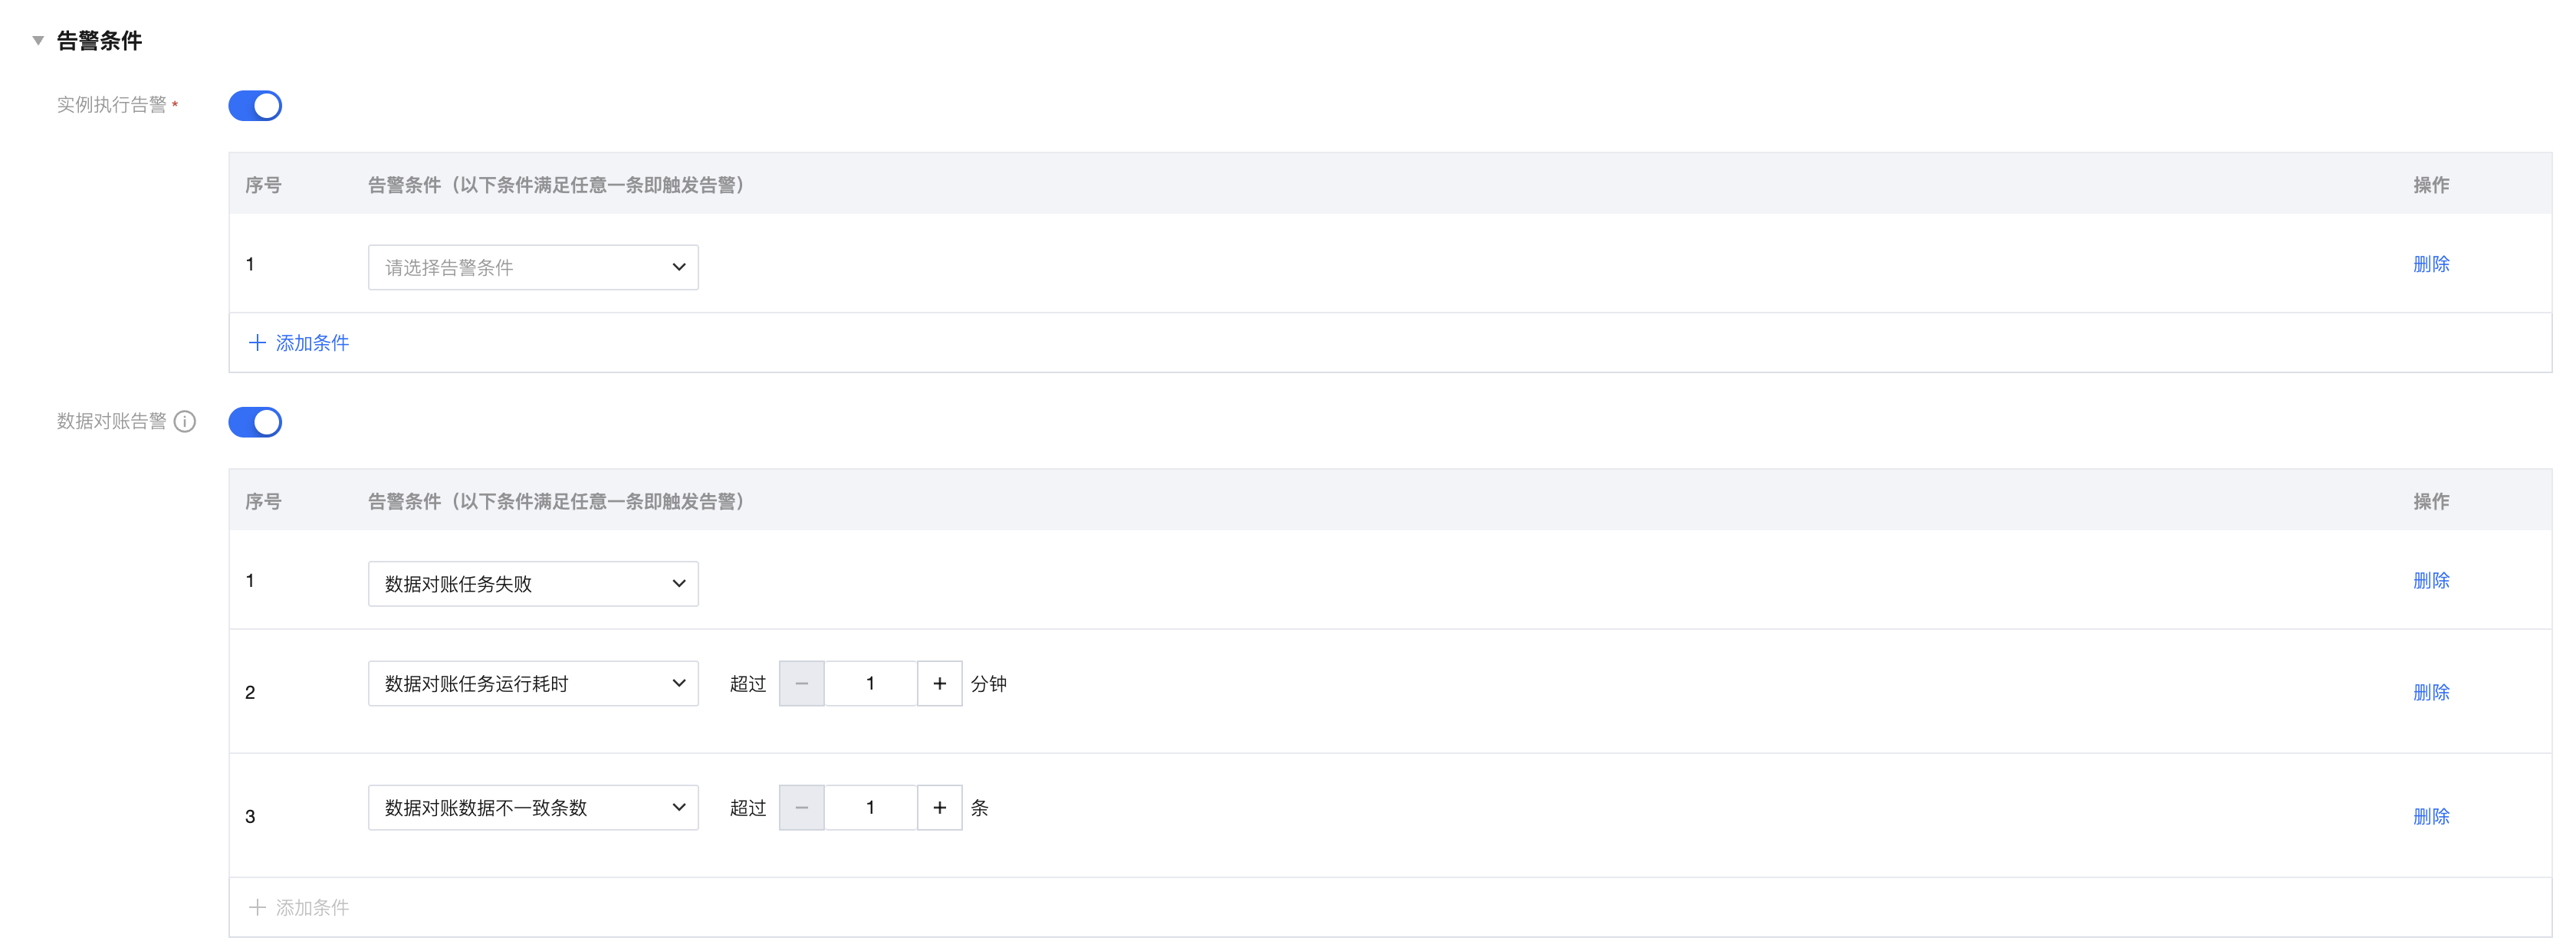
Task: Collapse the 告警条件 section triangle
Action: tap(38, 41)
